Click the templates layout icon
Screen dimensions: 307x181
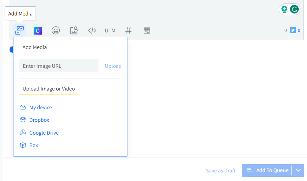[147, 31]
